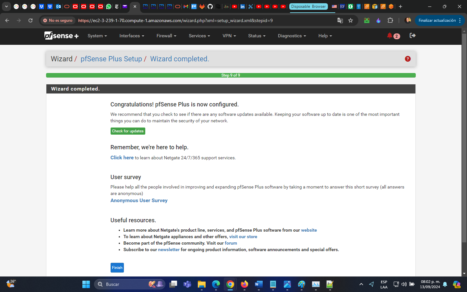Open a new browser tab
This screenshot has width=467, height=292.
tap(401, 6)
